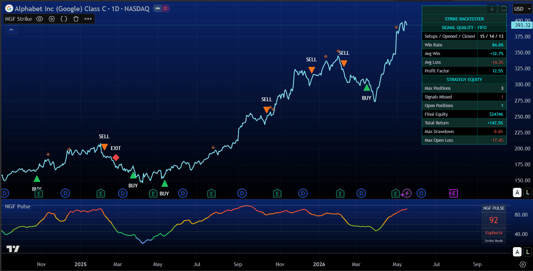This screenshot has width=533, height=271.
Task: Click Avg Loss value -14.3%
Action: (497, 62)
